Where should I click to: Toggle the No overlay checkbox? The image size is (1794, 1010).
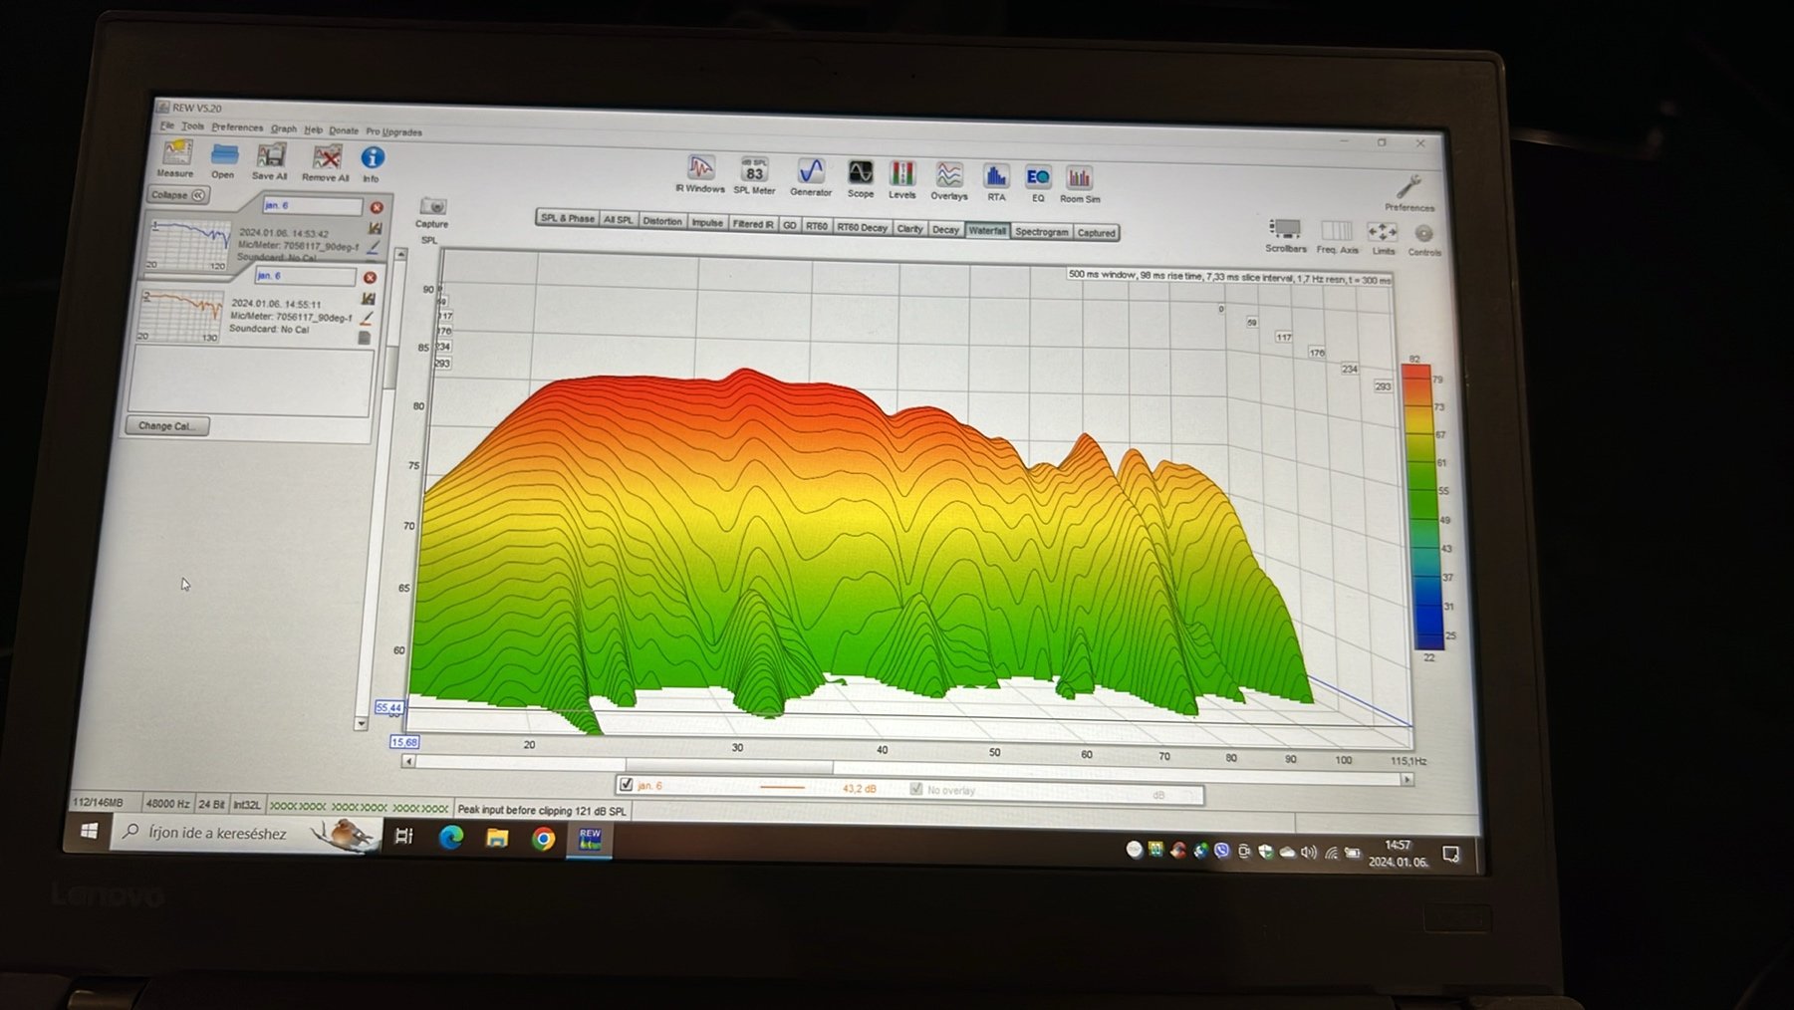click(916, 789)
